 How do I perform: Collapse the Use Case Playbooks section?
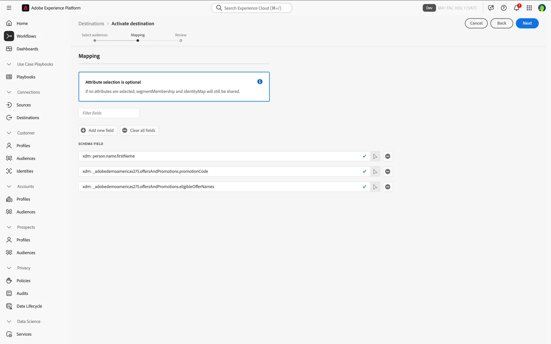pos(9,64)
